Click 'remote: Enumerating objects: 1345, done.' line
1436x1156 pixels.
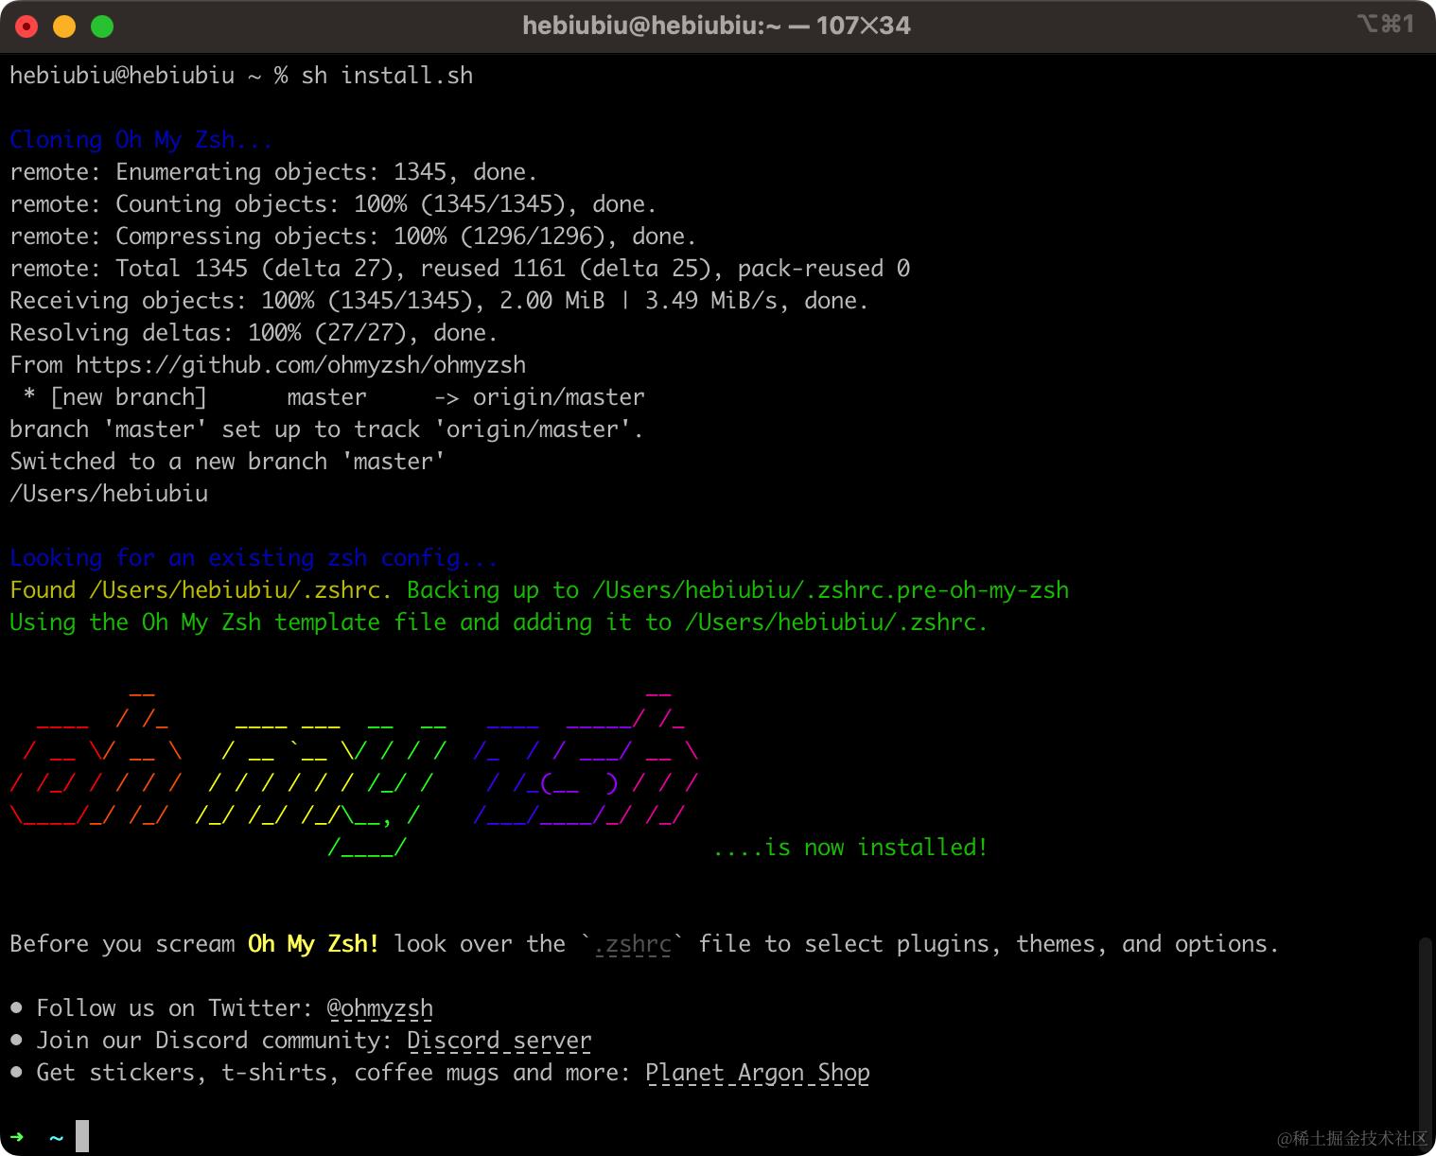point(273,172)
